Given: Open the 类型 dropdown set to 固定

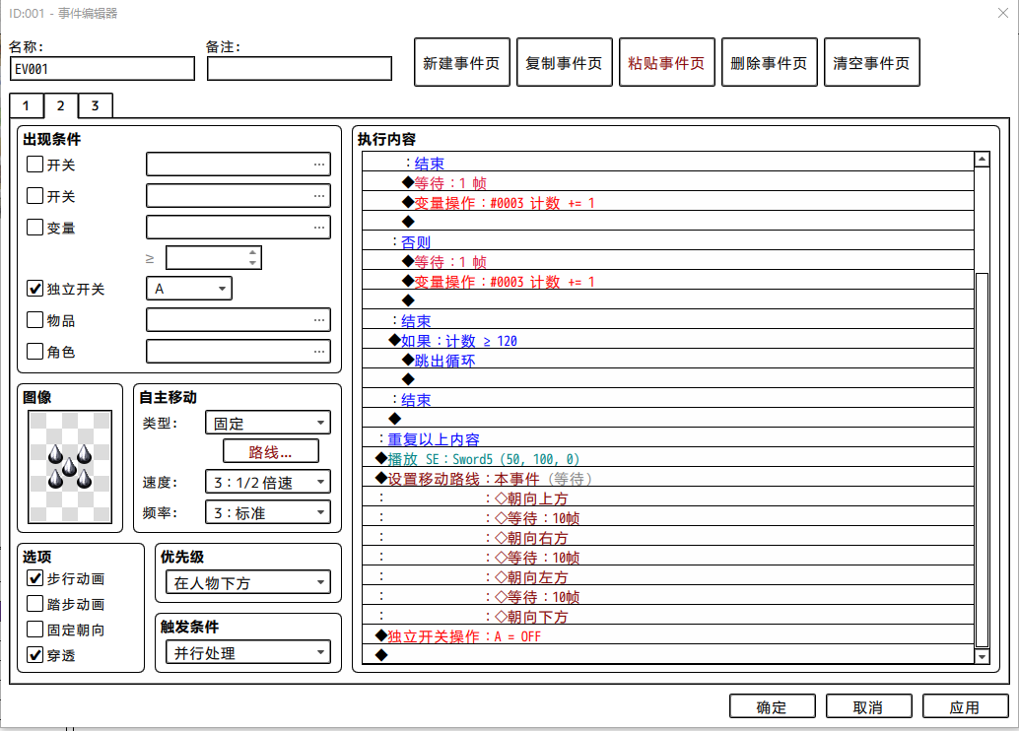Looking at the screenshot, I should coord(268,423).
